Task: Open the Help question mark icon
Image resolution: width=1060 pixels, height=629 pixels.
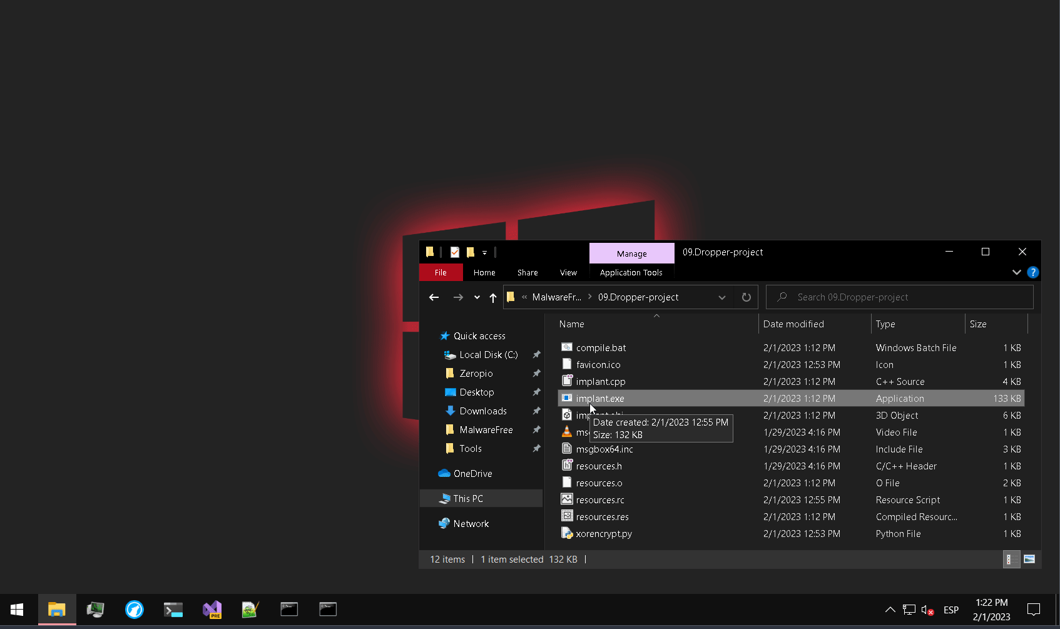Action: point(1033,272)
